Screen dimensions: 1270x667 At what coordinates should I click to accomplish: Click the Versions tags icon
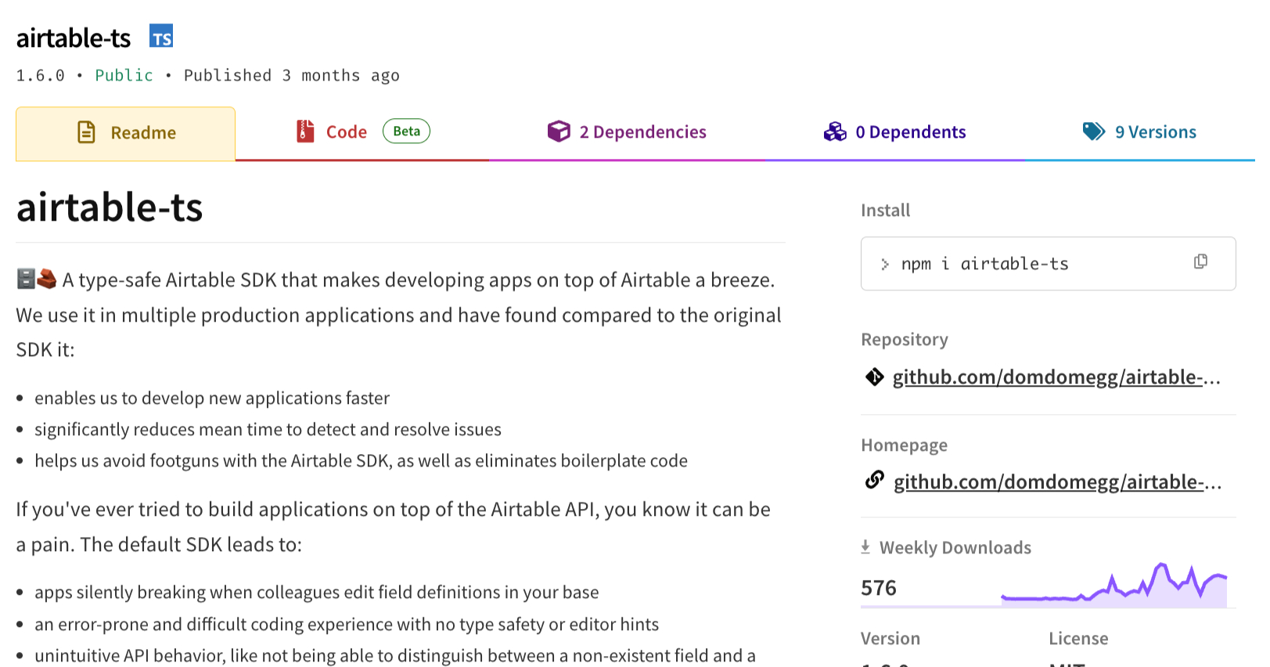1093,132
